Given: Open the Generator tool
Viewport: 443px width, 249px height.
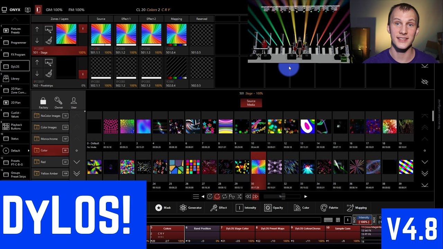Looking at the screenshot, I should click(x=190, y=207).
